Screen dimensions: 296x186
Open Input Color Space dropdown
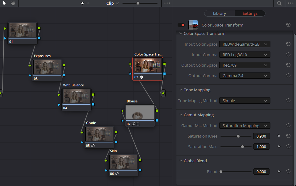pos(245,44)
